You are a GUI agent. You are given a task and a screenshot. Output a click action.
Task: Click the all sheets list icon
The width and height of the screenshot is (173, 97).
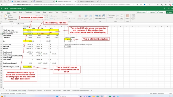tap(6, 91)
